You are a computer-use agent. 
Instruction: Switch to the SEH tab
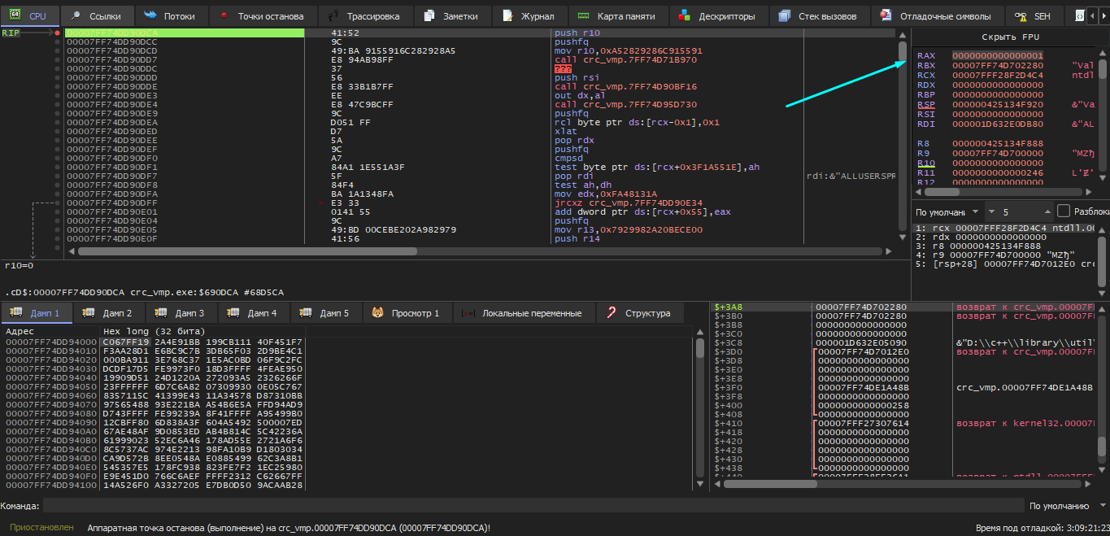pyautogui.click(x=1034, y=15)
